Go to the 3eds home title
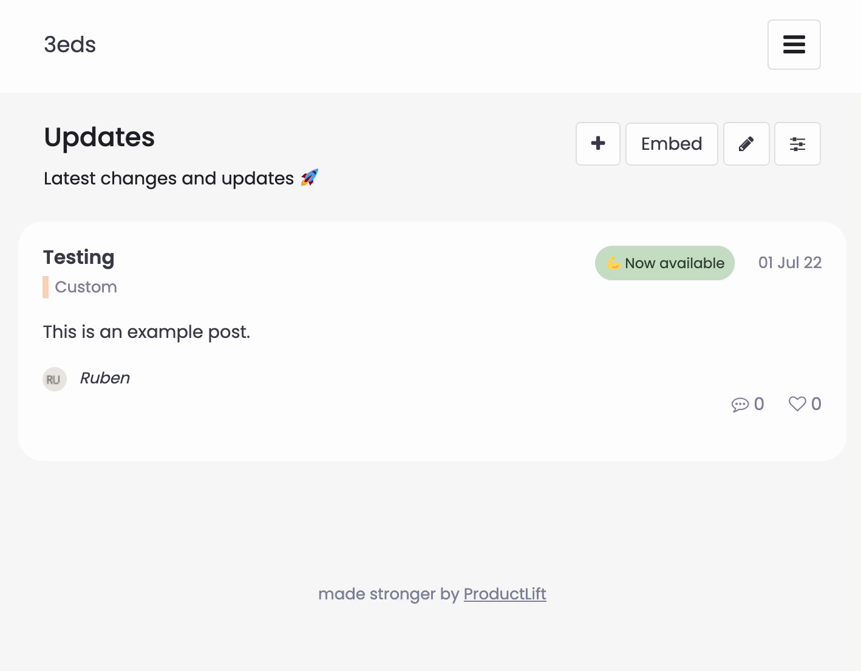The image size is (861, 671). coord(70,45)
